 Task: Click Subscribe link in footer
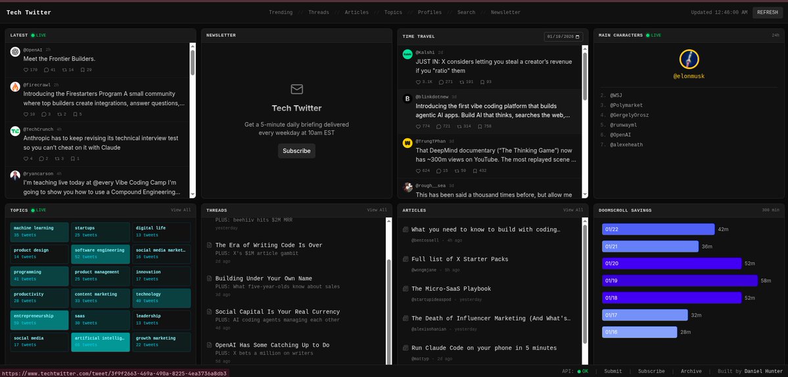tap(651, 372)
